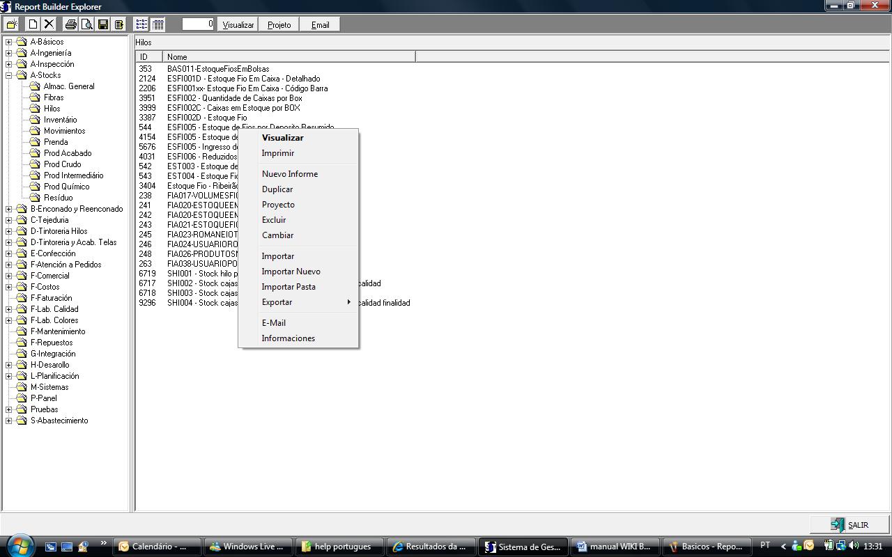Collapse the A-Stocks tree folder
892x557 pixels.
pyautogui.click(x=8, y=75)
